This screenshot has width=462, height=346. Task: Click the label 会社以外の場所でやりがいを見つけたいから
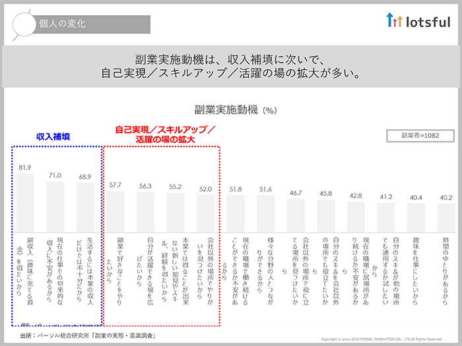click(205, 271)
